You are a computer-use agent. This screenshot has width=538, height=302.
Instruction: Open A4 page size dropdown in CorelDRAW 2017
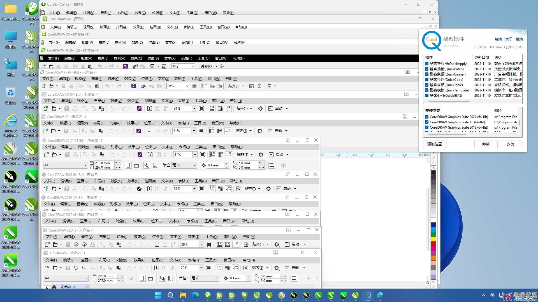(x=85, y=165)
